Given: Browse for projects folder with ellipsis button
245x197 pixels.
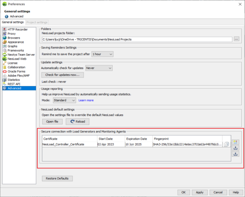Looking at the screenshot, I should [237, 39].
